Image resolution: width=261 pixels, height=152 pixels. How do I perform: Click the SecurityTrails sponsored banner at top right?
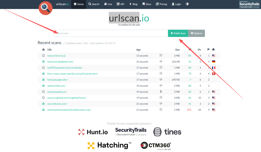(249, 4)
